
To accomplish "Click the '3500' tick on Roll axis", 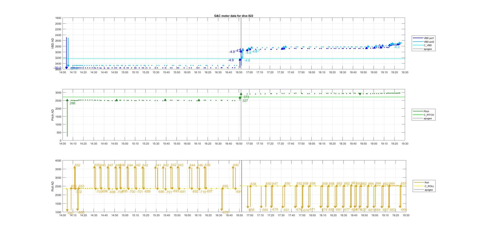I will [x=58, y=169].
